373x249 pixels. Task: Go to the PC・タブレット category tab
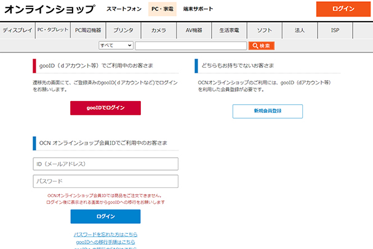pos(53,30)
